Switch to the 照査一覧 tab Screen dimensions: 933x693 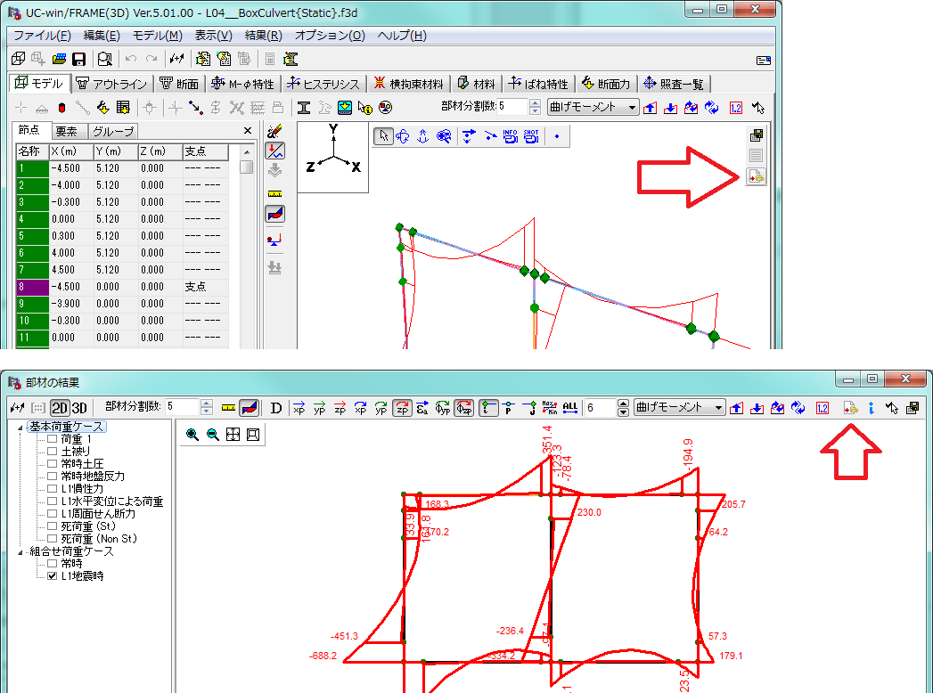(674, 84)
